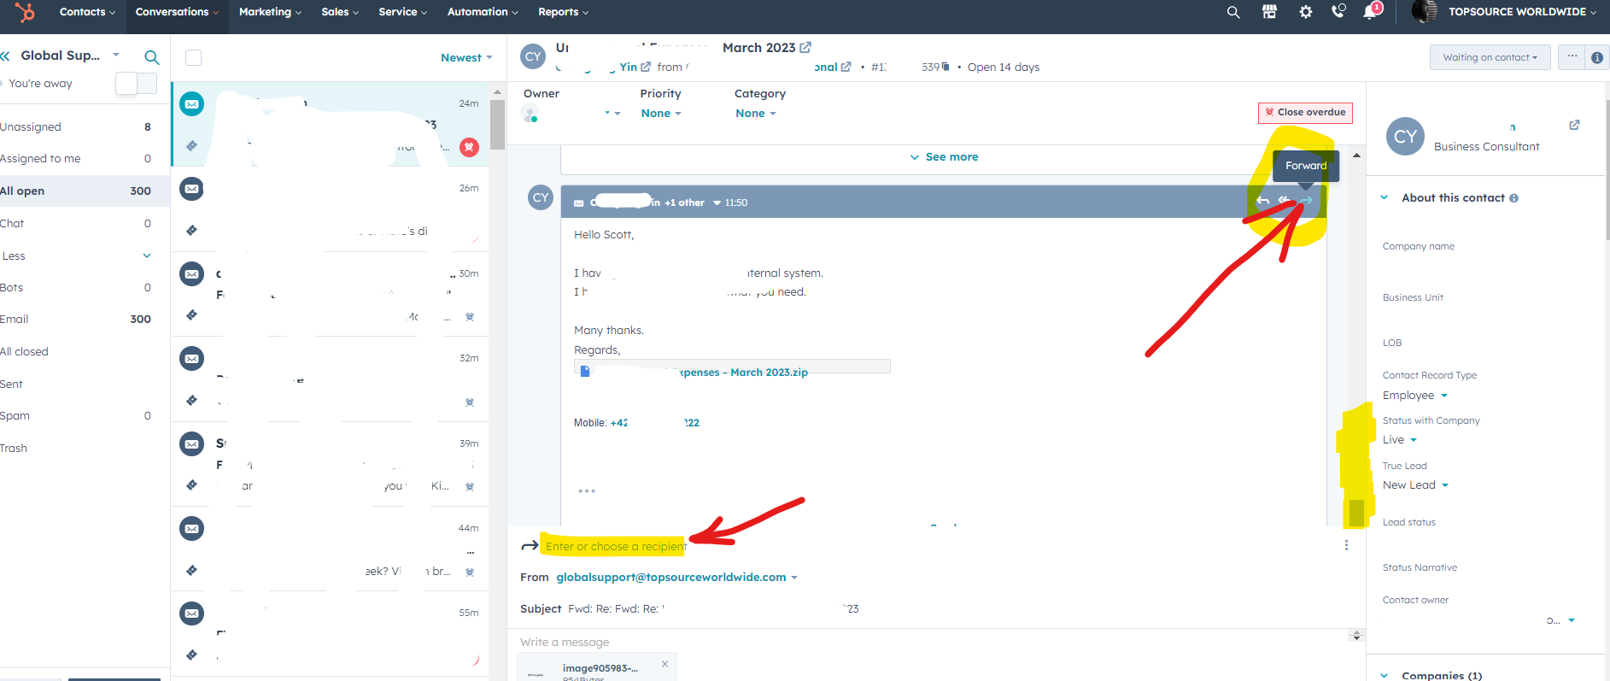The image size is (1610, 681).
Task: Toggle the You're away availability switch
Action: [137, 84]
